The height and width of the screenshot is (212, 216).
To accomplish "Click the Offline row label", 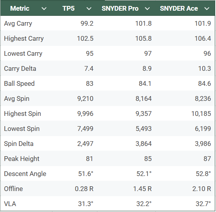I will (x=13, y=189).
